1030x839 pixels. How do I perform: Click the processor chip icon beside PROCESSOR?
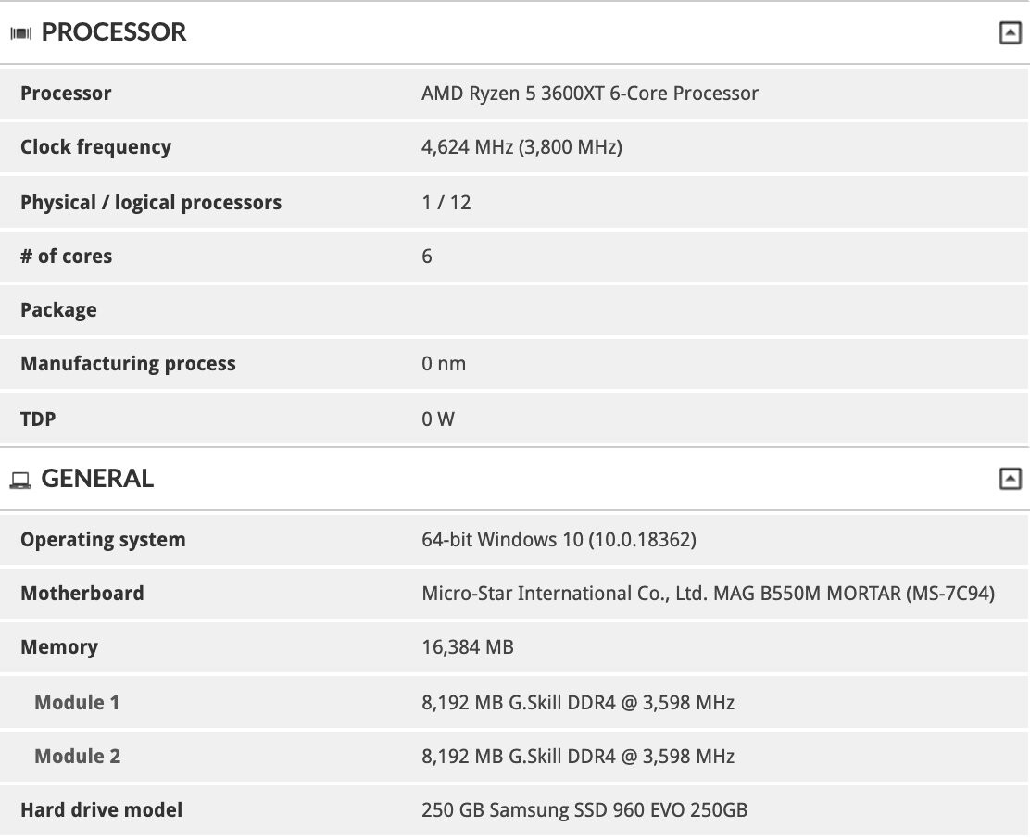click(21, 32)
